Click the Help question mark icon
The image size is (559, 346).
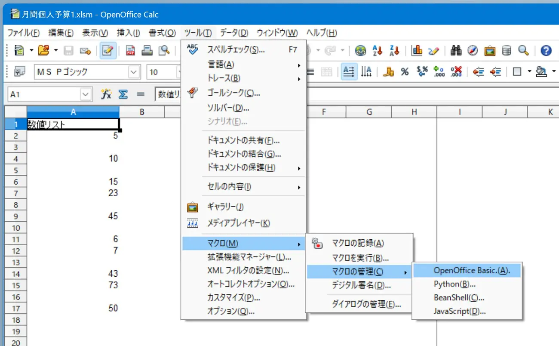point(546,50)
